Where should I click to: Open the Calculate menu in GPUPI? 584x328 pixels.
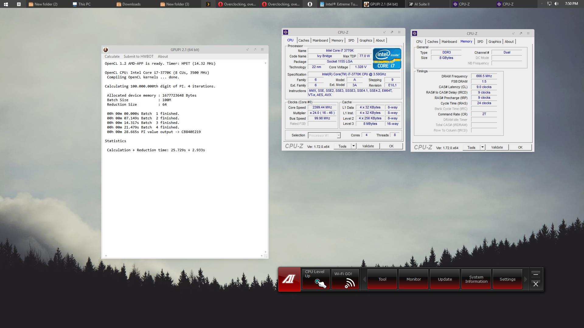coord(112,56)
